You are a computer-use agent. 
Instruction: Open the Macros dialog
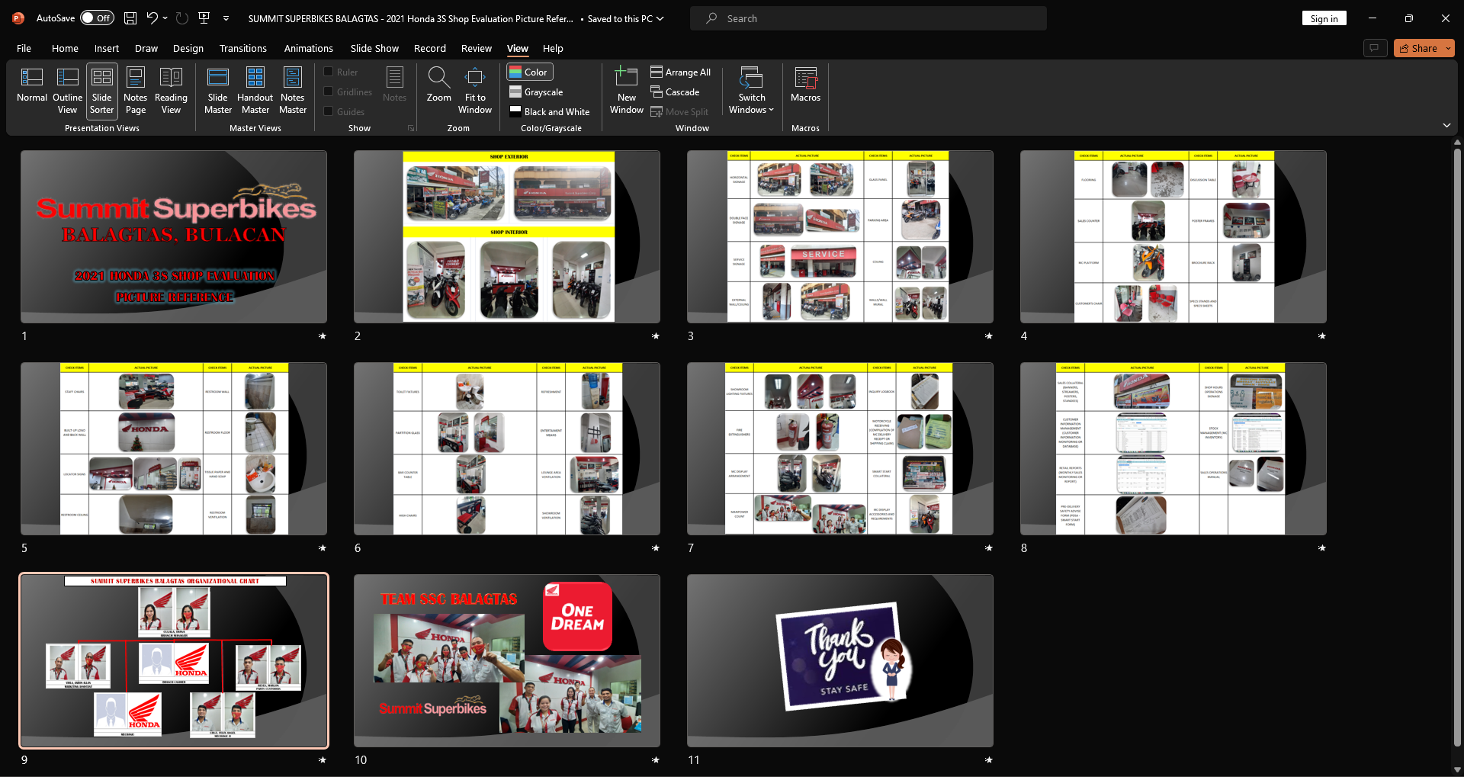[805, 86]
